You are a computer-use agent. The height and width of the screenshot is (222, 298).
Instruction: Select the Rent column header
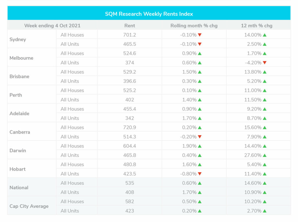click(130, 26)
